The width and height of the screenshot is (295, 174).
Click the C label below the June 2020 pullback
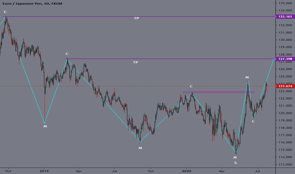click(x=253, y=121)
